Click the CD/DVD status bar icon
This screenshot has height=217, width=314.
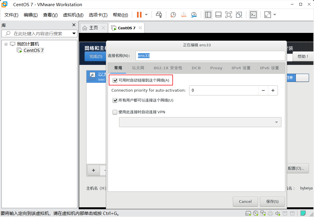[x=256, y=213]
